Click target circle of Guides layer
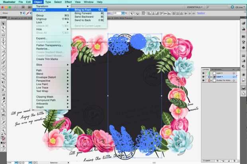This screenshot has width=247, height=164. coord(233,81)
